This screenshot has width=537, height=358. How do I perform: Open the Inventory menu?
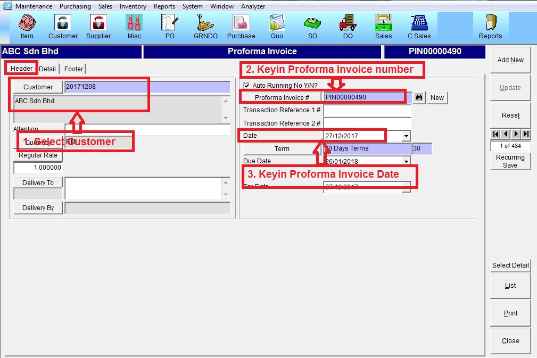coord(133,6)
